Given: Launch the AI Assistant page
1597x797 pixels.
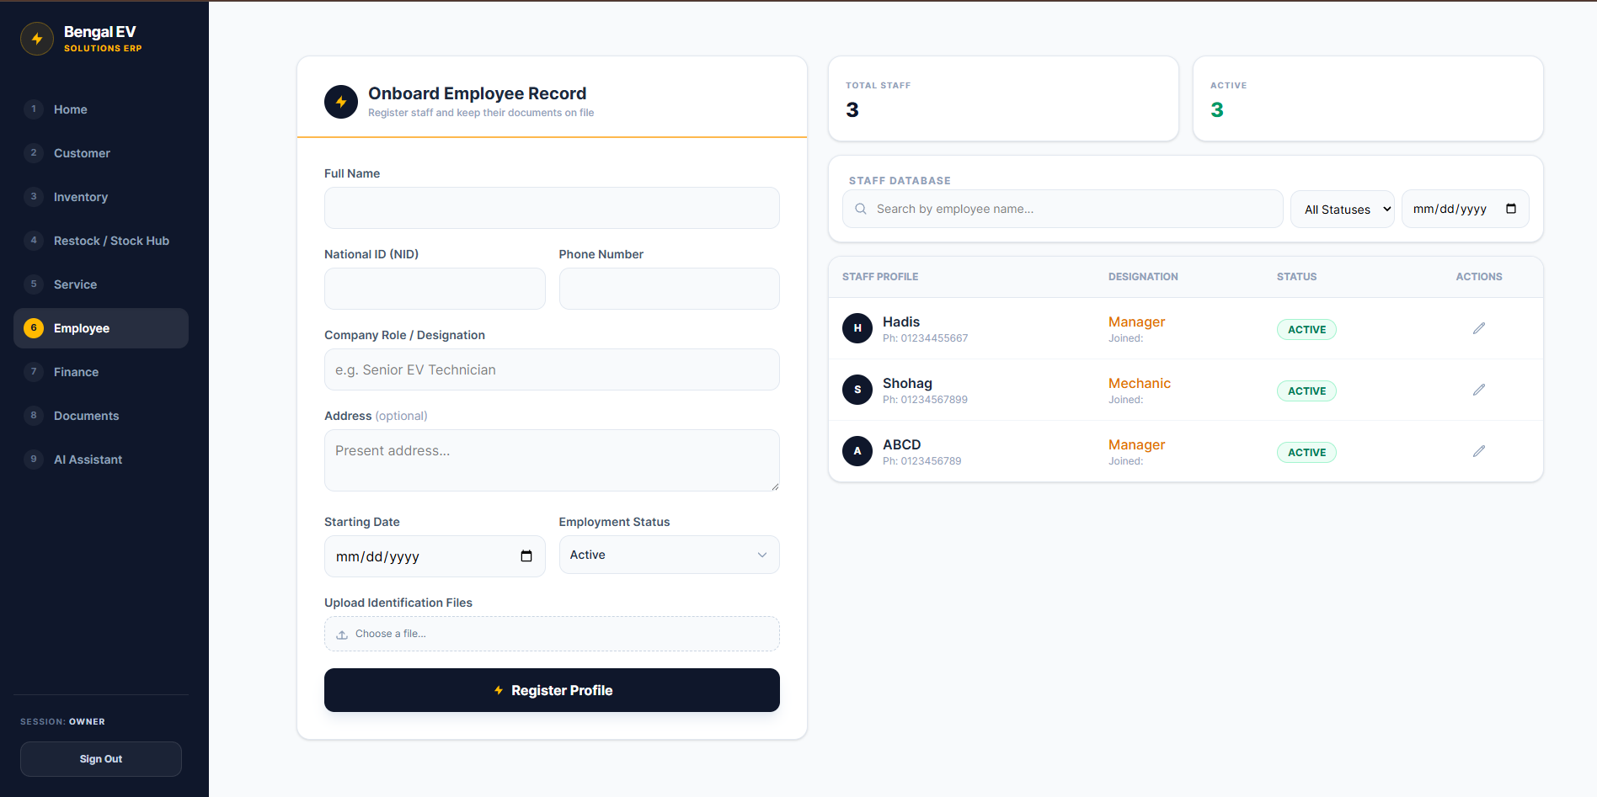Looking at the screenshot, I should point(101,460).
